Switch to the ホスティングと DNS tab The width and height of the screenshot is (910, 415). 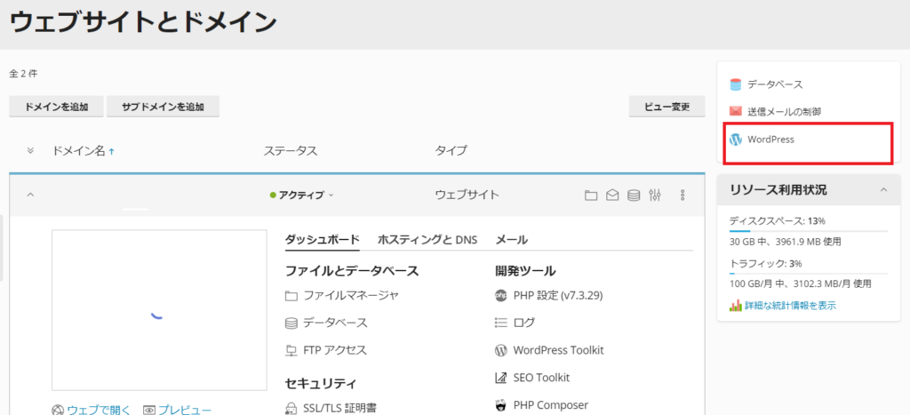pyautogui.click(x=427, y=239)
